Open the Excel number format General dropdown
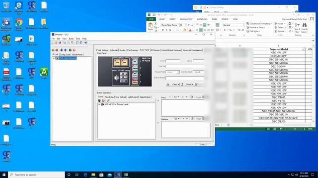318x178 pixels. [243, 25]
